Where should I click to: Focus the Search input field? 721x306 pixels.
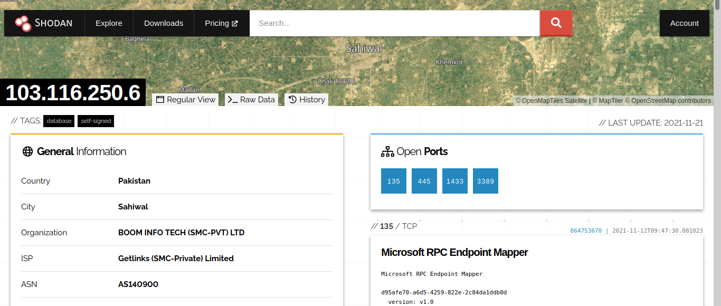point(394,23)
